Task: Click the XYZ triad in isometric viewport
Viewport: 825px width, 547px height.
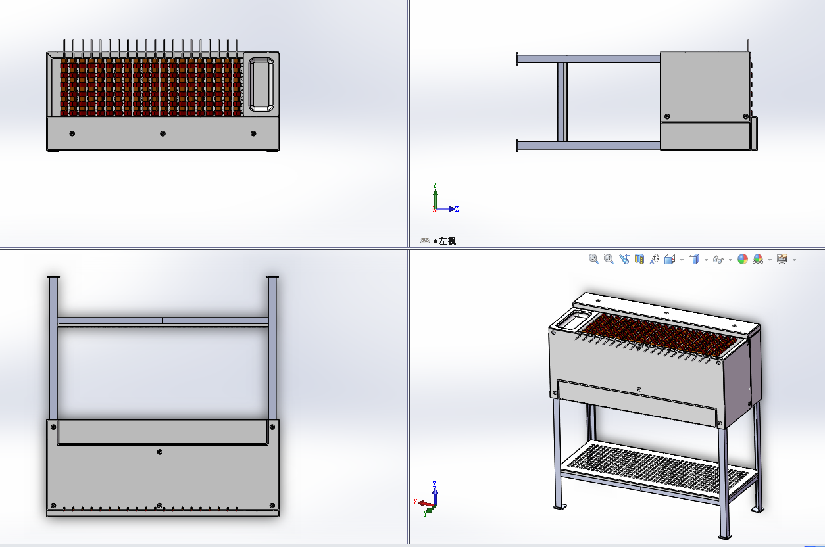Action: click(x=428, y=498)
